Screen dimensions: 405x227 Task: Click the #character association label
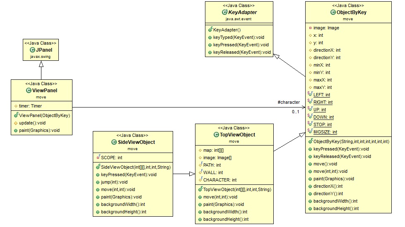[289, 102]
